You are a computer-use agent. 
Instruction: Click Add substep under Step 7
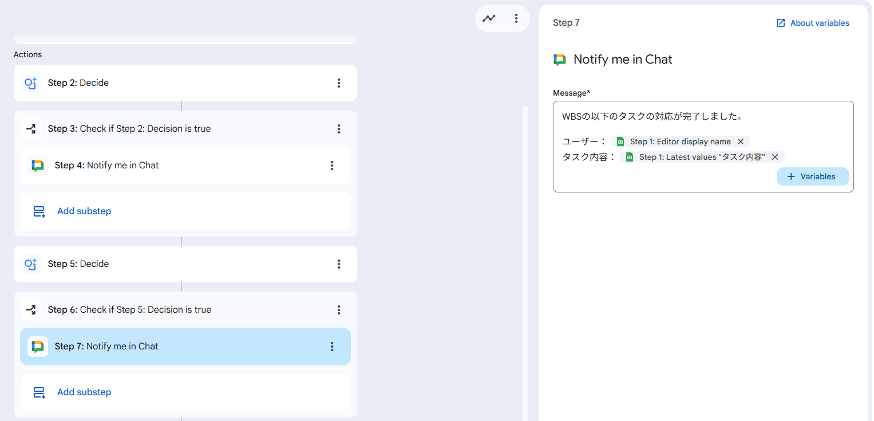(x=84, y=392)
